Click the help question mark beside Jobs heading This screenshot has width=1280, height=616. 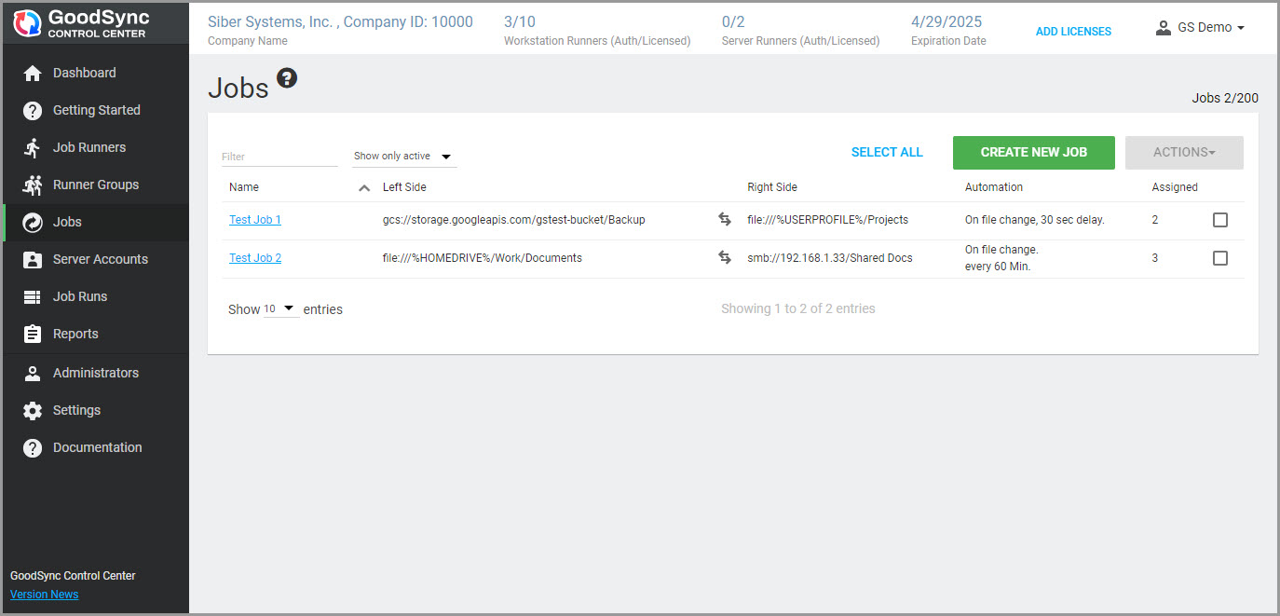click(287, 78)
